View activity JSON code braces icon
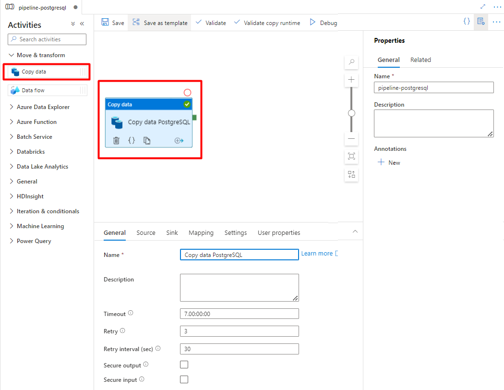 coord(132,140)
